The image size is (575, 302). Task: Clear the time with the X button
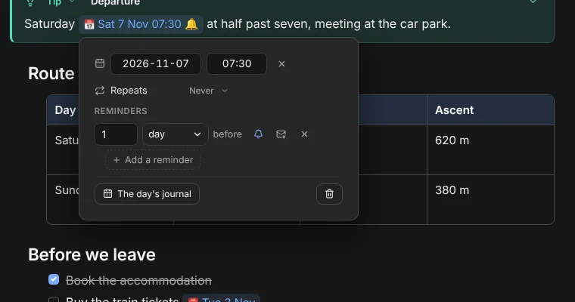281,63
